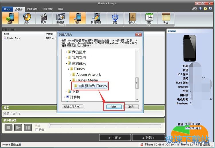Click the yellow help question mark icon
The width and height of the screenshot is (215, 148).
click(x=205, y=9)
